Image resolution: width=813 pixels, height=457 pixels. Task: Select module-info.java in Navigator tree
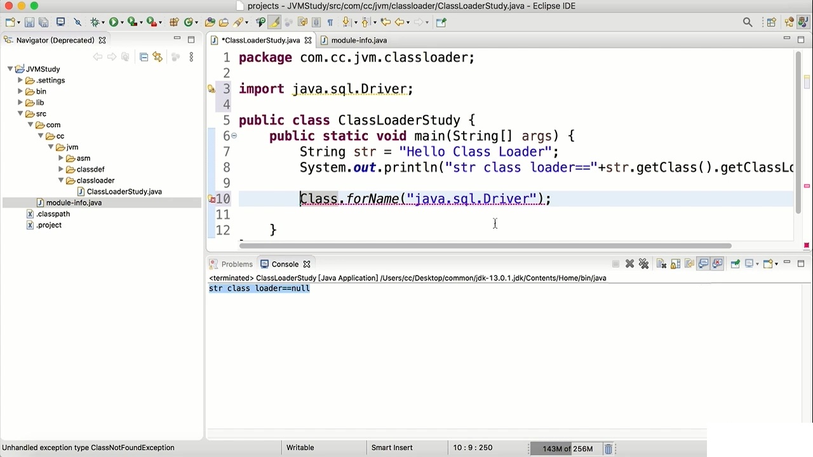tap(69, 202)
